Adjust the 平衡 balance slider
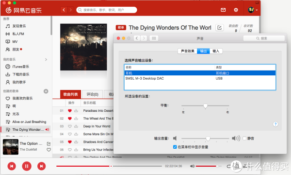Viewport: 291px width, 175px height. [x=205, y=106]
